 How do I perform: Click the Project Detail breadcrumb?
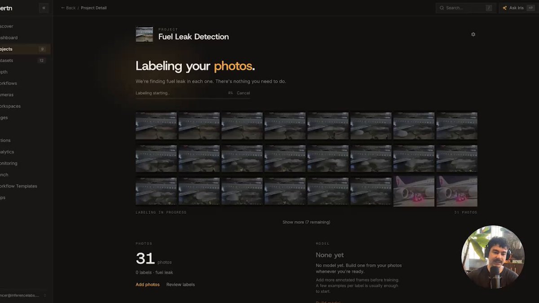93,8
